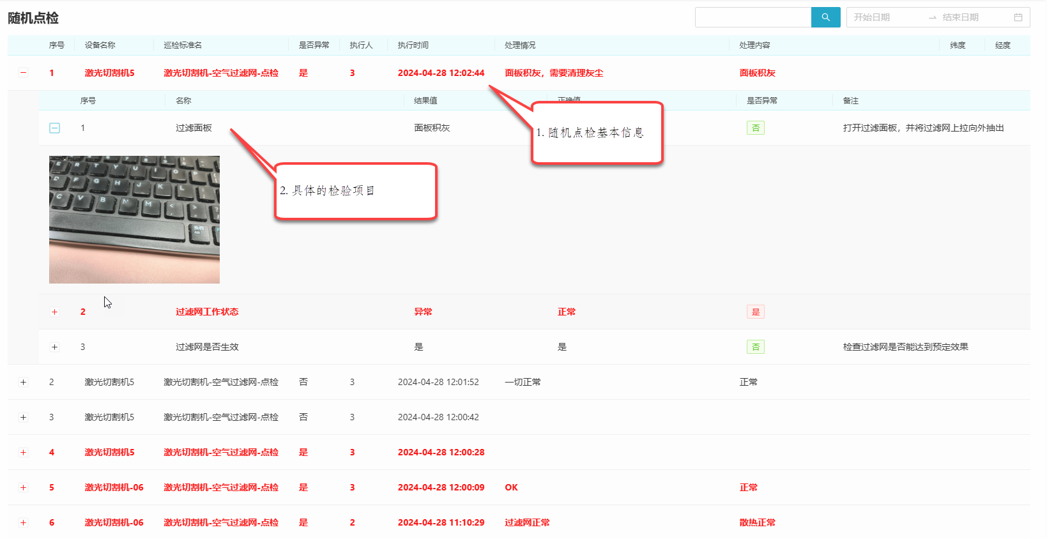Image resolution: width=1047 pixels, height=539 pixels.
Task: Click the green 否 tag for 过滤网是否生效
Action: pyautogui.click(x=756, y=347)
